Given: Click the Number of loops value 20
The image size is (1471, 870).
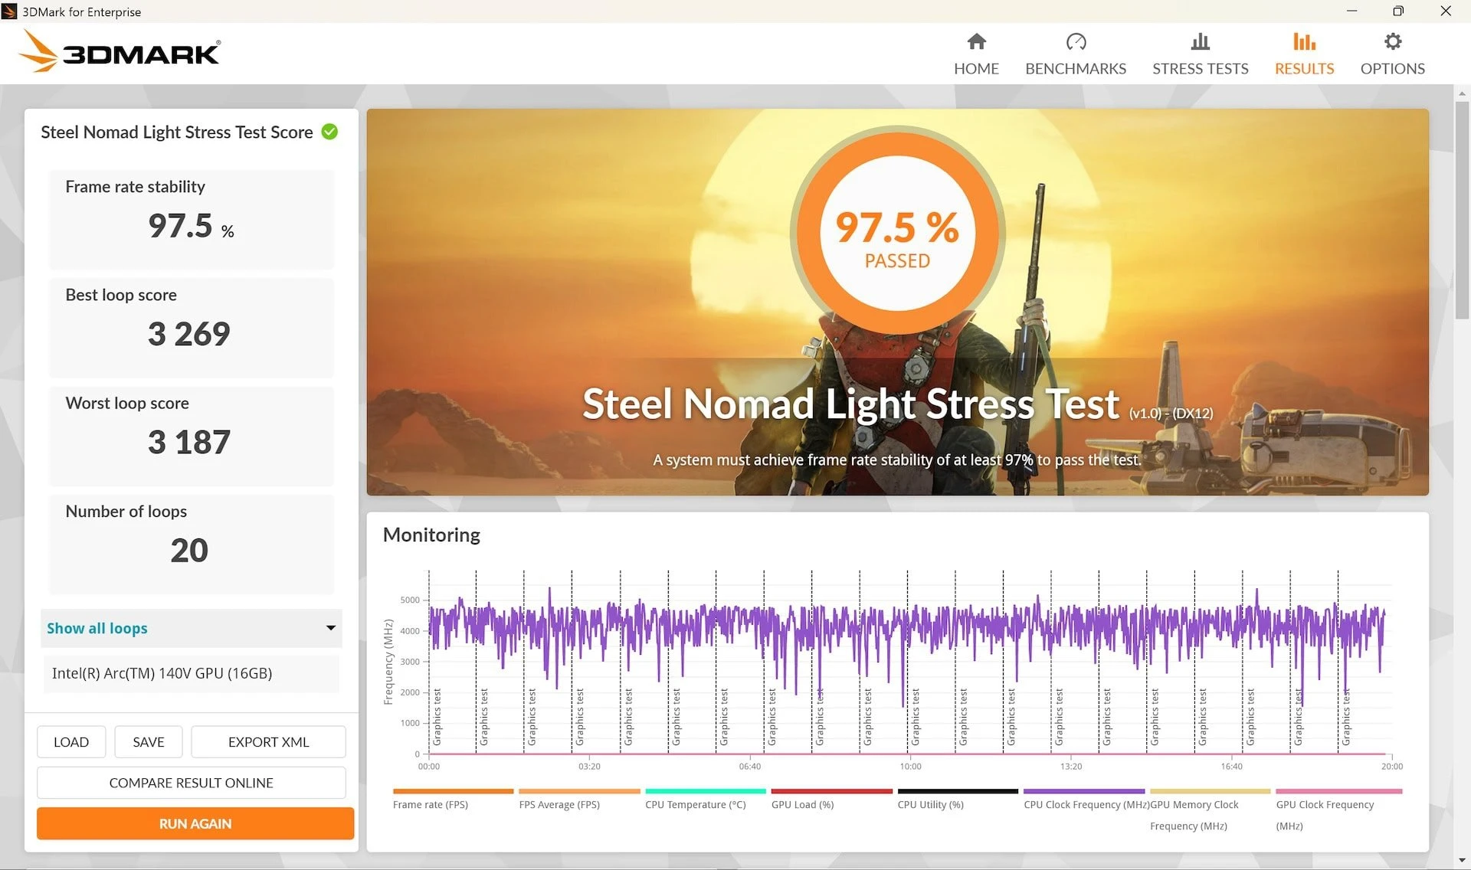Looking at the screenshot, I should [x=189, y=550].
